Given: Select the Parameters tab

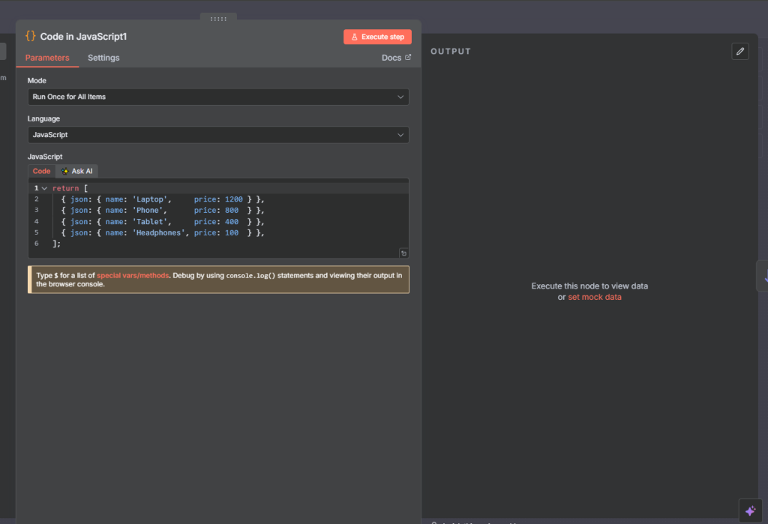Looking at the screenshot, I should [x=47, y=58].
